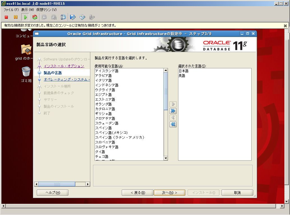Viewport: 290px width, 215px height.
Task: Click the red Stop VM toolbar icon
Action: pyautogui.click(x=6, y=17)
